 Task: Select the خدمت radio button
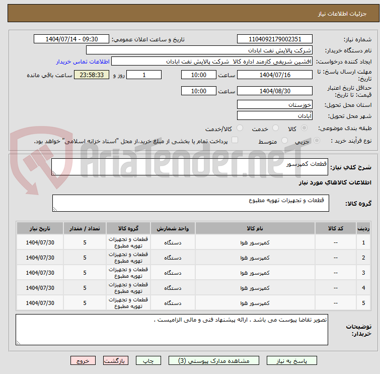(x=275, y=128)
